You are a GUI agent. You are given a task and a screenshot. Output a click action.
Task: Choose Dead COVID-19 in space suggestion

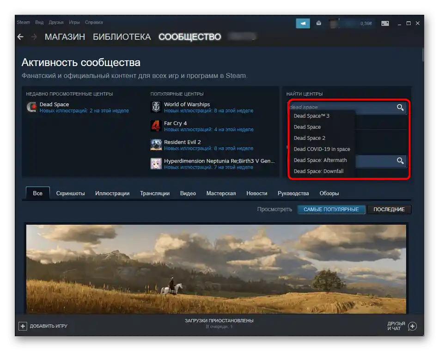point(322,149)
